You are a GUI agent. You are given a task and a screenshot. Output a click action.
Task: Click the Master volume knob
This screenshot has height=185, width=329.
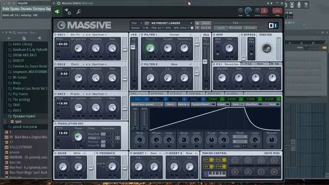266,48
